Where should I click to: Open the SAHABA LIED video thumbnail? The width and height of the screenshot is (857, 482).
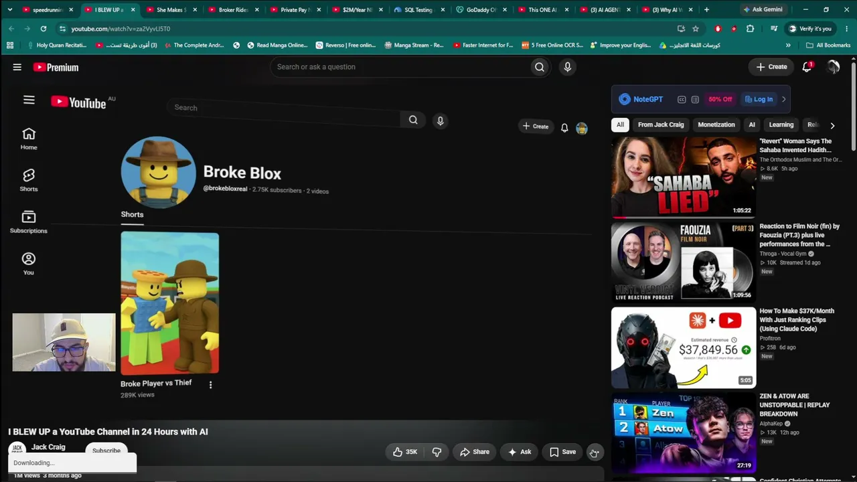(684, 177)
